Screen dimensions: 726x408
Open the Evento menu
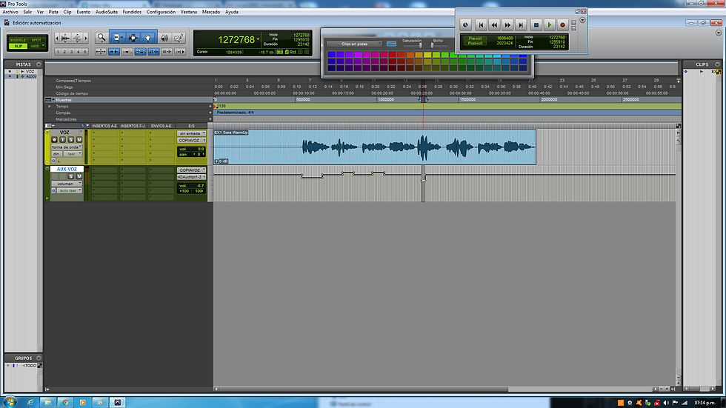pos(83,12)
